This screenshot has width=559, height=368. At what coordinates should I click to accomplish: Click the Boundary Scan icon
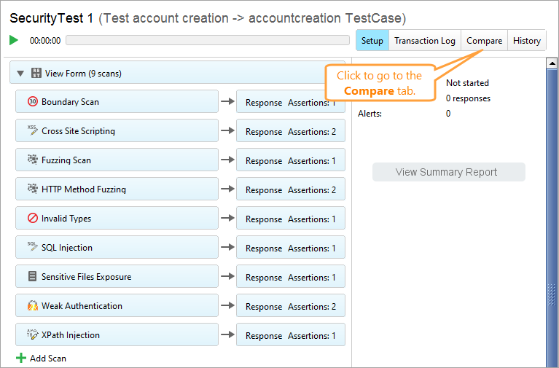pos(33,101)
